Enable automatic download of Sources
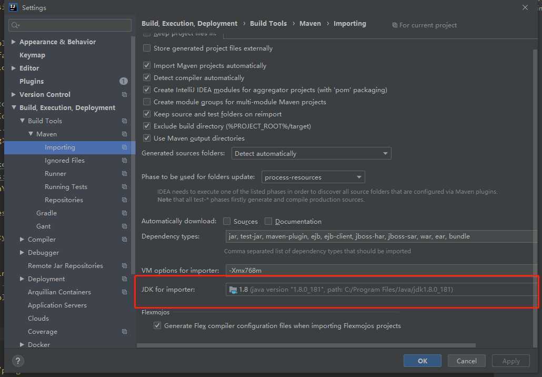This screenshot has width=542, height=377. click(227, 221)
